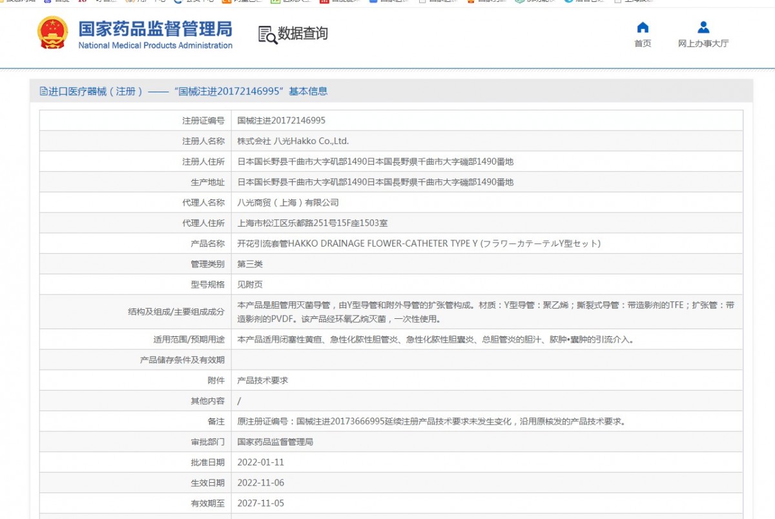Select 国家药品监督管理局 in 审批部门 row
775x519 pixels.
(x=275, y=442)
